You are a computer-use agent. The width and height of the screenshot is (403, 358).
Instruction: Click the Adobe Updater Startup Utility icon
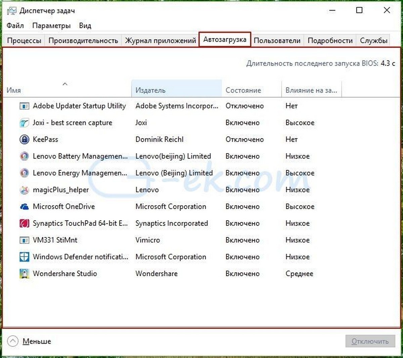(24, 106)
